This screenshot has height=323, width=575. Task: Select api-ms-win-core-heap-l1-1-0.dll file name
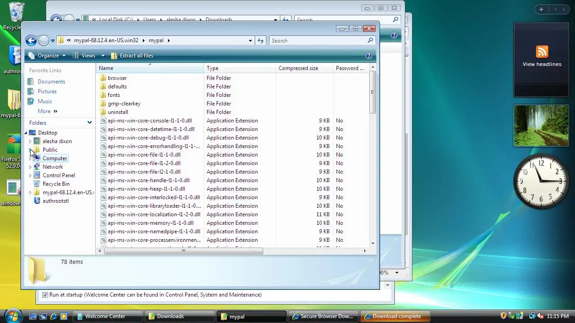[146, 189]
